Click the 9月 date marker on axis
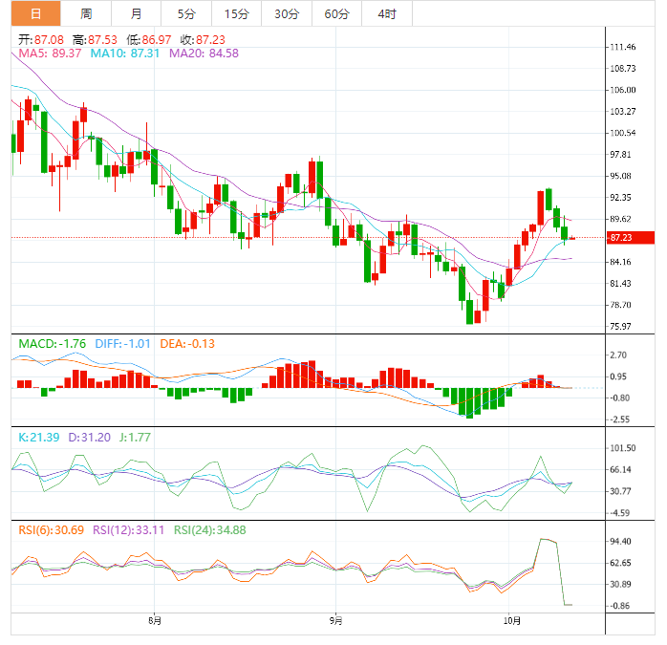 pyautogui.click(x=334, y=621)
